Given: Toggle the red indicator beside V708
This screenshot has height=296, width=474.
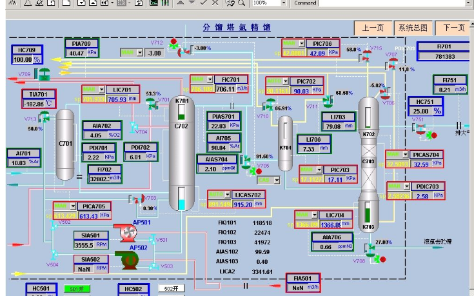Looking at the screenshot, I should pos(382,259).
